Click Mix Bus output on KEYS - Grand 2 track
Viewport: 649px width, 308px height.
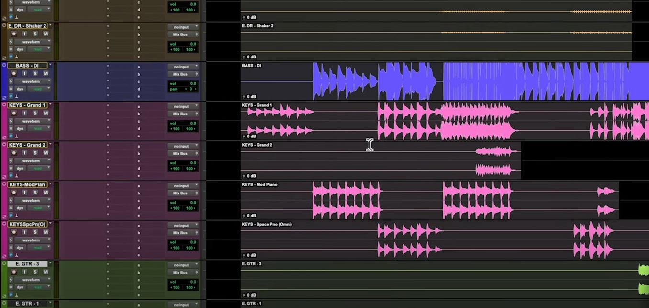pyautogui.click(x=180, y=154)
